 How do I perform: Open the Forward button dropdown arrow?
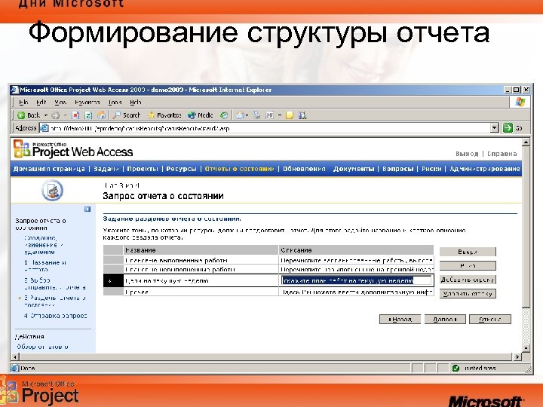click(x=65, y=115)
